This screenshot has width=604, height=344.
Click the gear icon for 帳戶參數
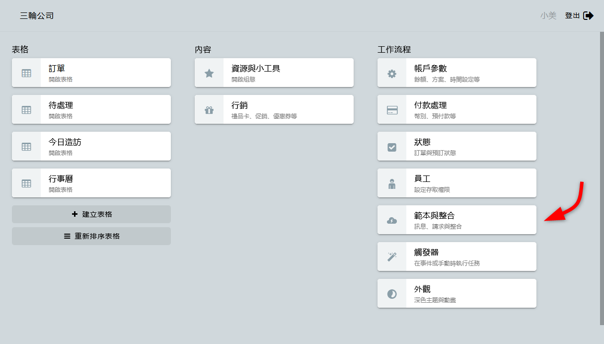click(x=392, y=73)
